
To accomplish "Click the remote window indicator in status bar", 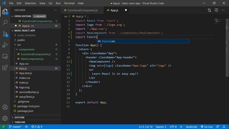I will tap(4, 126).
